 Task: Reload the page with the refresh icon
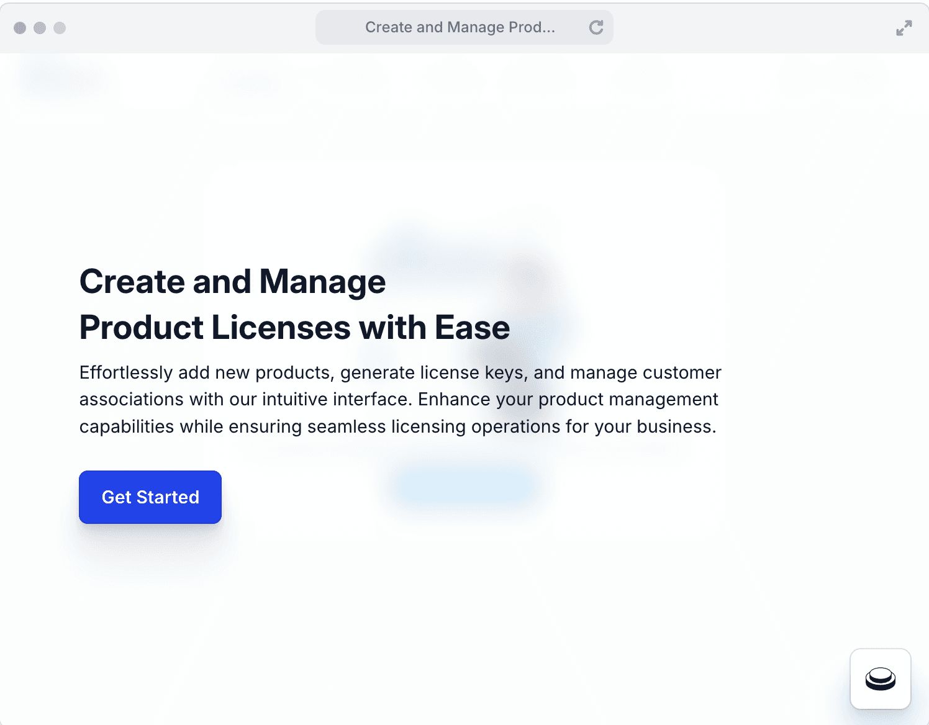click(596, 27)
